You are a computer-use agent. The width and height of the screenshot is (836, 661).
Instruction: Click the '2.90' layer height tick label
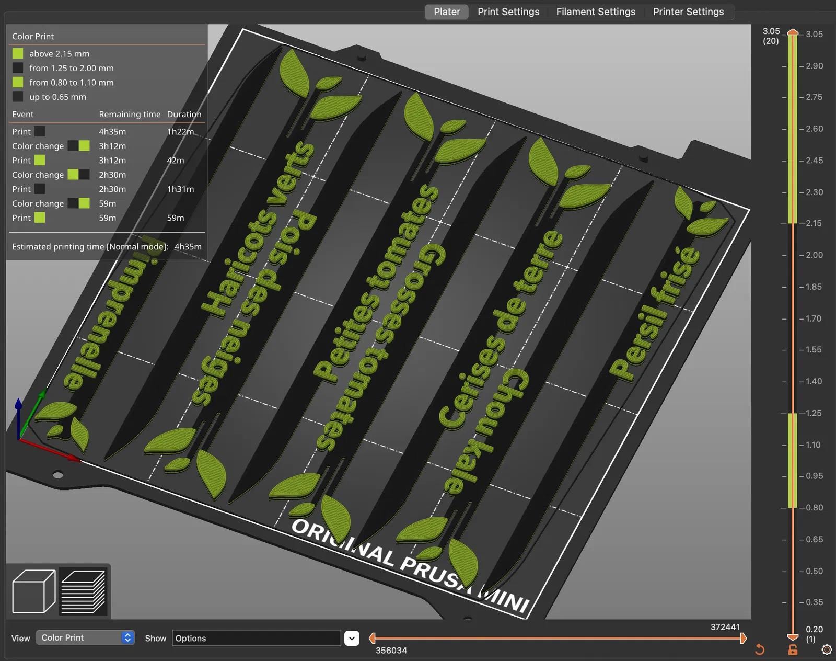pyautogui.click(x=814, y=66)
